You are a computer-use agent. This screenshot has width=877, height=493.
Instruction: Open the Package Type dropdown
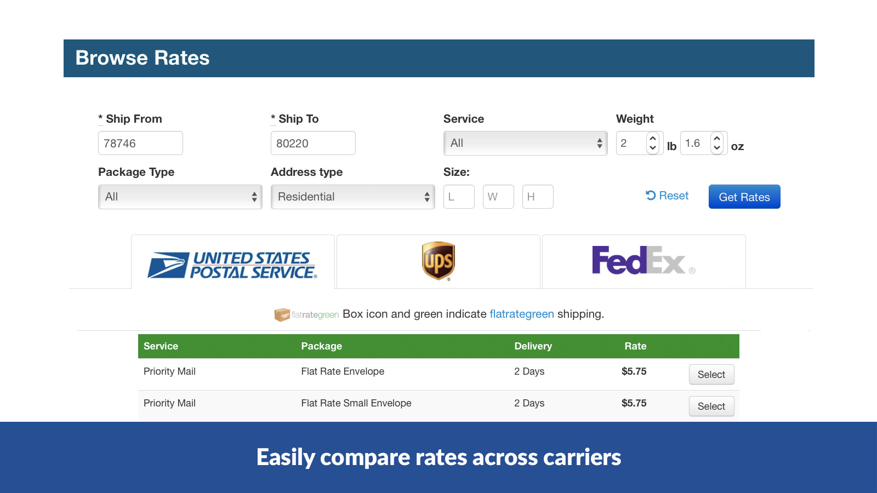(x=180, y=197)
